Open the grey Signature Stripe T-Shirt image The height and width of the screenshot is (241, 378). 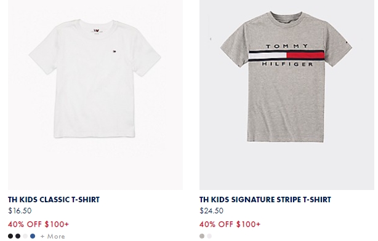coord(287,95)
